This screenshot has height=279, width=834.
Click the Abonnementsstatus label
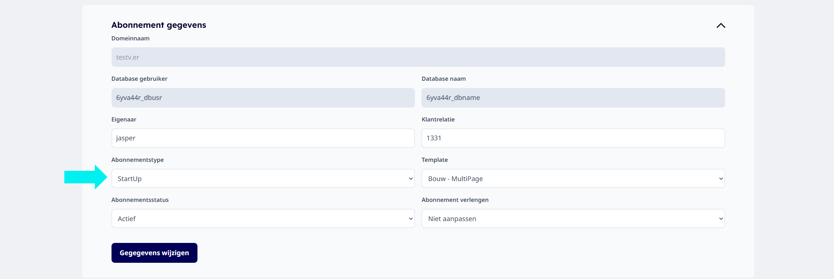(140, 200)
